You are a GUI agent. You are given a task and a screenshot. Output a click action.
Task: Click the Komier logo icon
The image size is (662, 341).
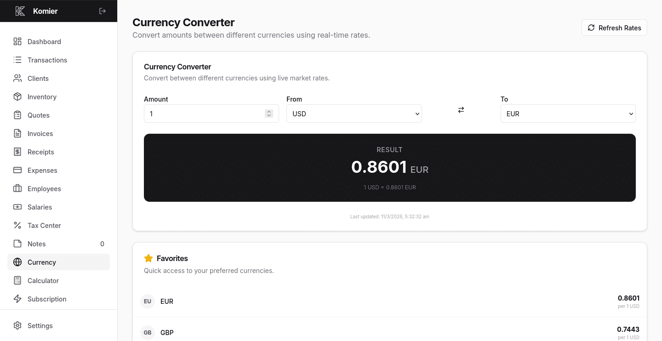[x=20, y=11]
